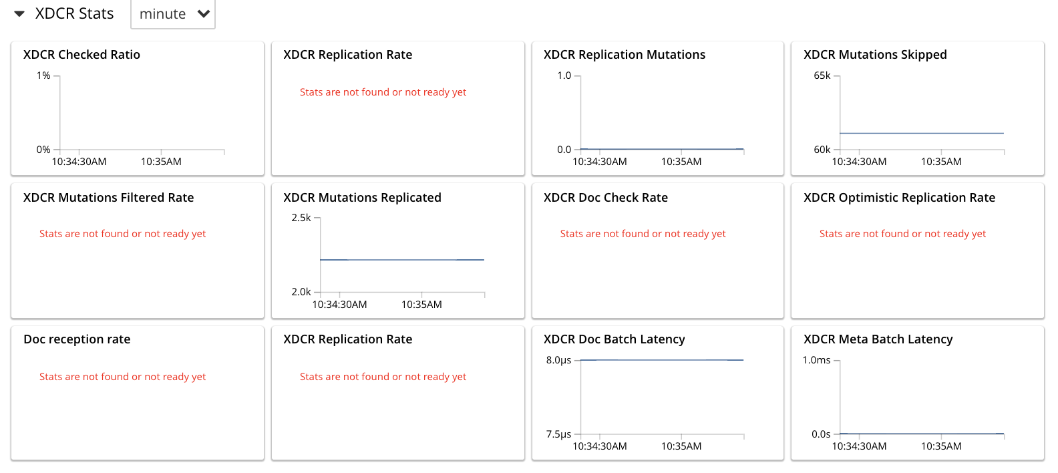The image size is (1058, 473).
Task: Click the error message under Doc reception rate
Action: pyautogui.click(x=122, y=377)
